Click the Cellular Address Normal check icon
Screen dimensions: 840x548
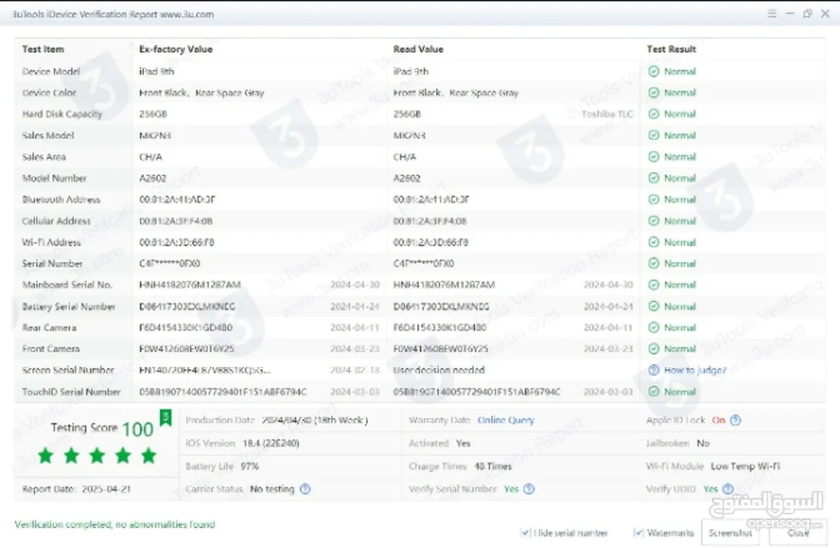pos(653,221)
